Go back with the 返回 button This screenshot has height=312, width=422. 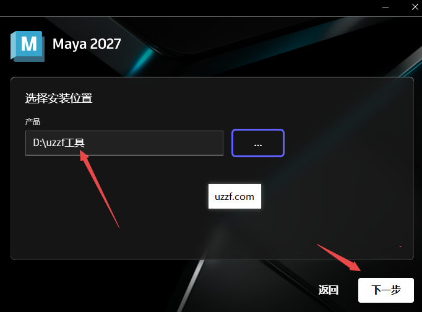click(x=329, y=290)
